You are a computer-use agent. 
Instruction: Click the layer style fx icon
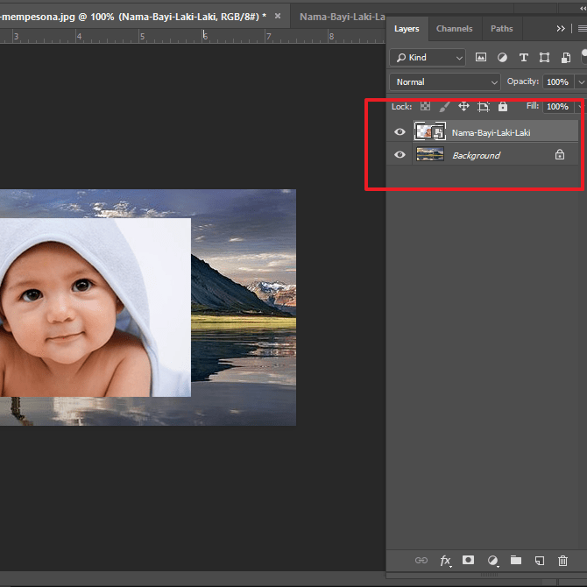pyautogui.click(x=445, y=561)
